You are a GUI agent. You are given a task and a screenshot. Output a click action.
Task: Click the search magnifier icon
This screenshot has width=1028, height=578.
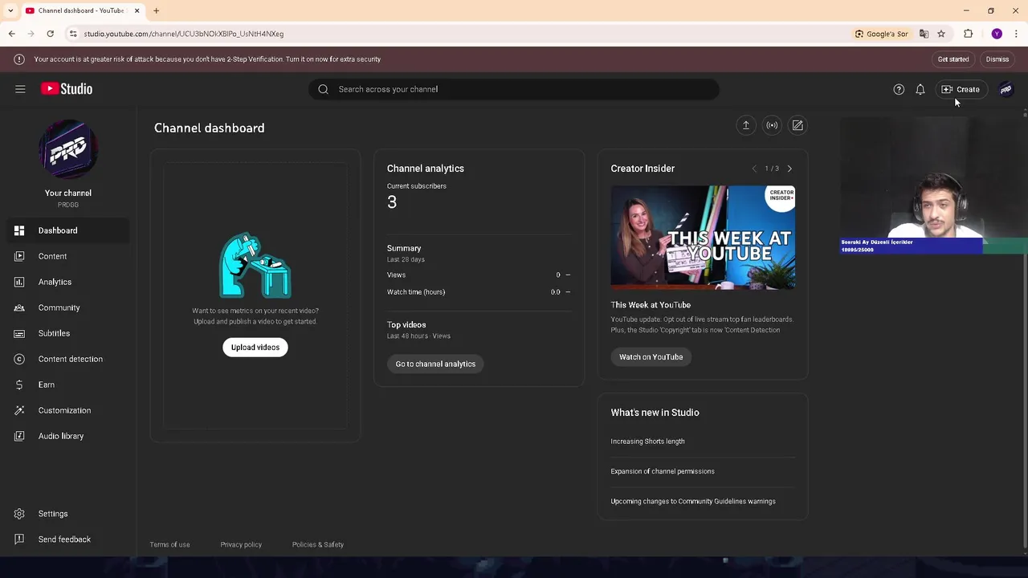[323, 89]
